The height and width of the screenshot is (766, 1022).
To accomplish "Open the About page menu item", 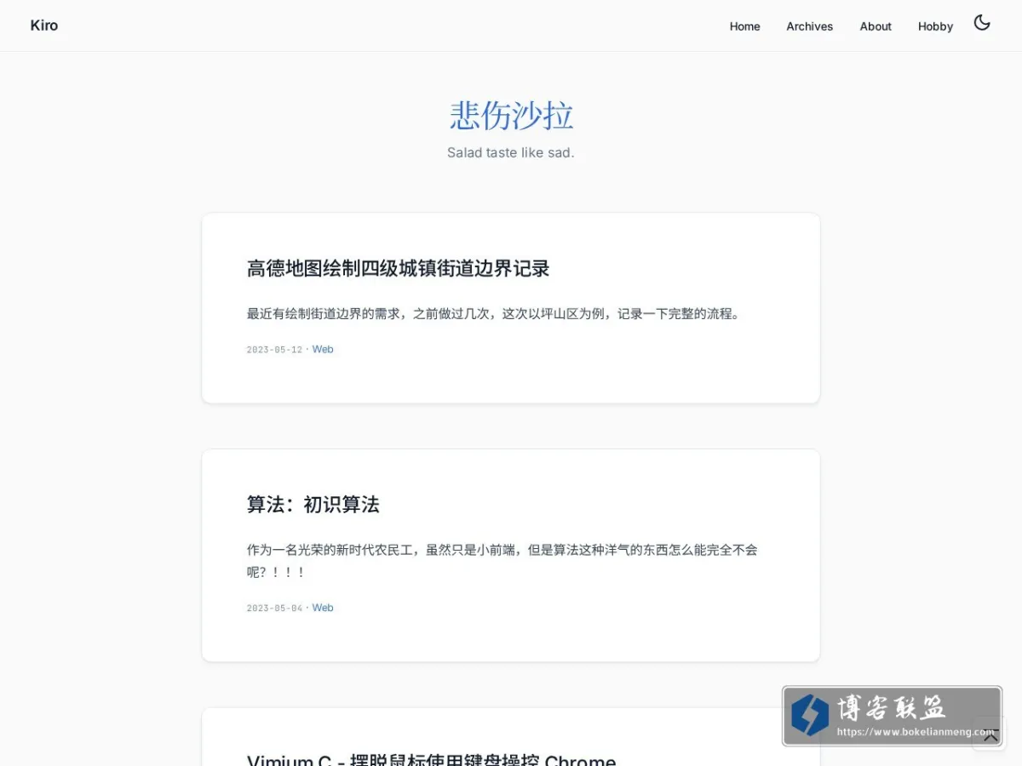I will [876, 26].
